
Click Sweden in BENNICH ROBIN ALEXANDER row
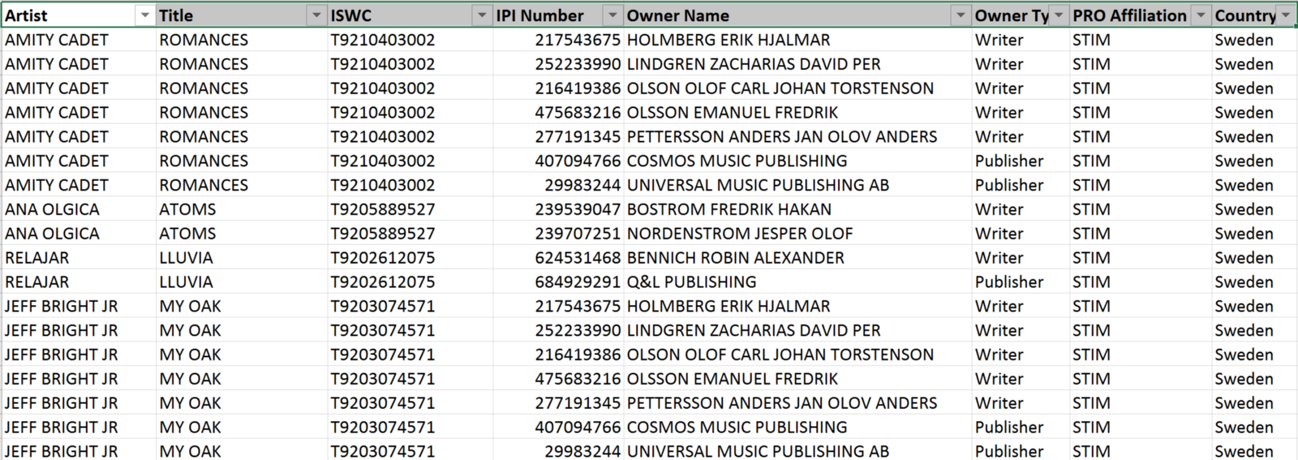(x=1254, y=258)
